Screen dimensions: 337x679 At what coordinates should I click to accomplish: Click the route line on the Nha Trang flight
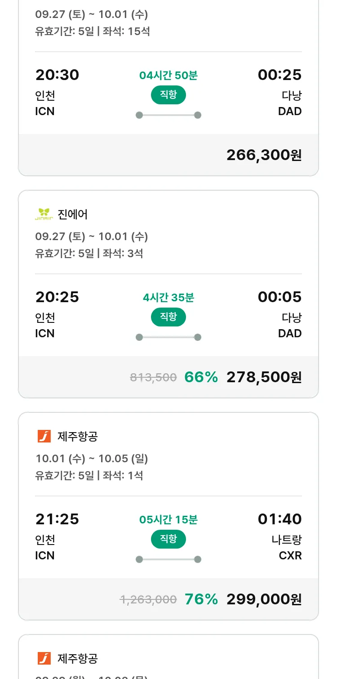(168, 559)
